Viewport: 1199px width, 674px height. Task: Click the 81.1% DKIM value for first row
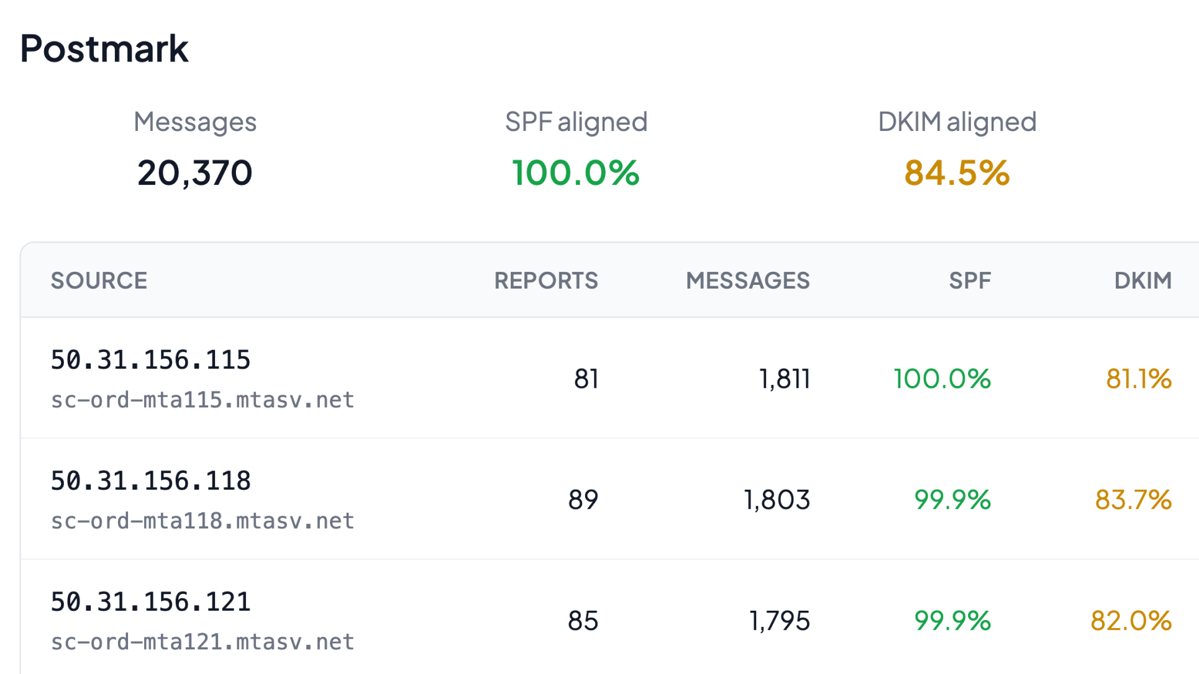point(1139,379)
